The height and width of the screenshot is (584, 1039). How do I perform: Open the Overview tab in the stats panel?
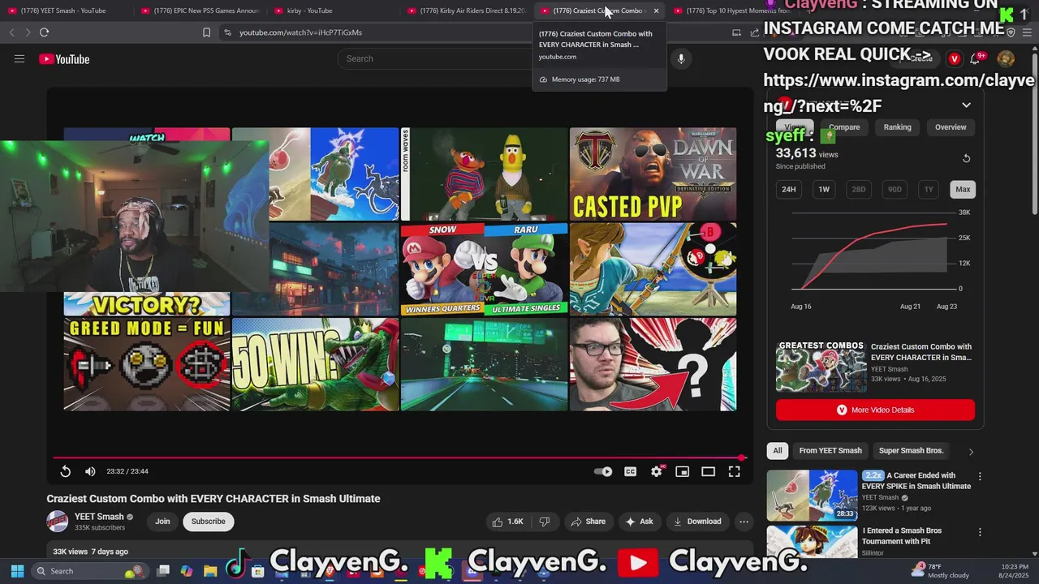951,127
